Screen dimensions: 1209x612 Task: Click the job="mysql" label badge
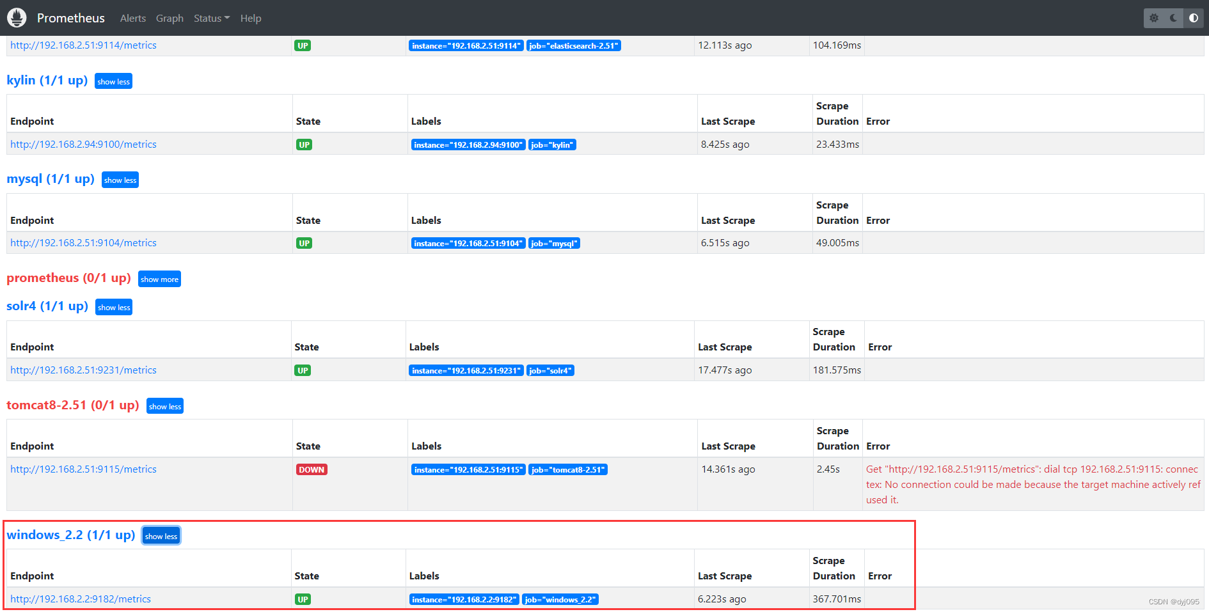[x=555, y=243]
